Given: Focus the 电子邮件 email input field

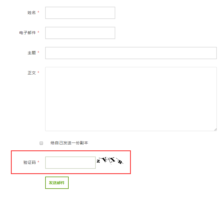Looking at the screenshot, I should (x=80, y=33).
